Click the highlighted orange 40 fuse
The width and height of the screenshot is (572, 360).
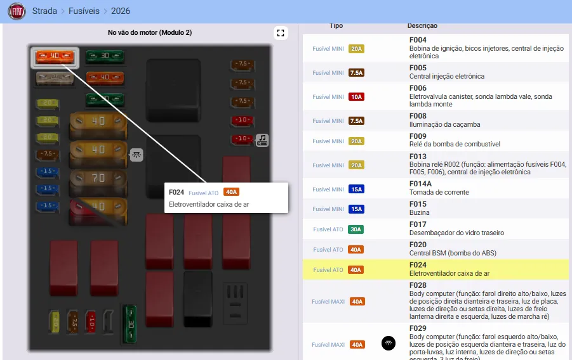pos(55,56)
